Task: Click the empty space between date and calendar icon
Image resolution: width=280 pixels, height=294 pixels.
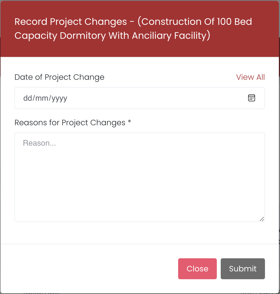Action: [x=156, y=98]
